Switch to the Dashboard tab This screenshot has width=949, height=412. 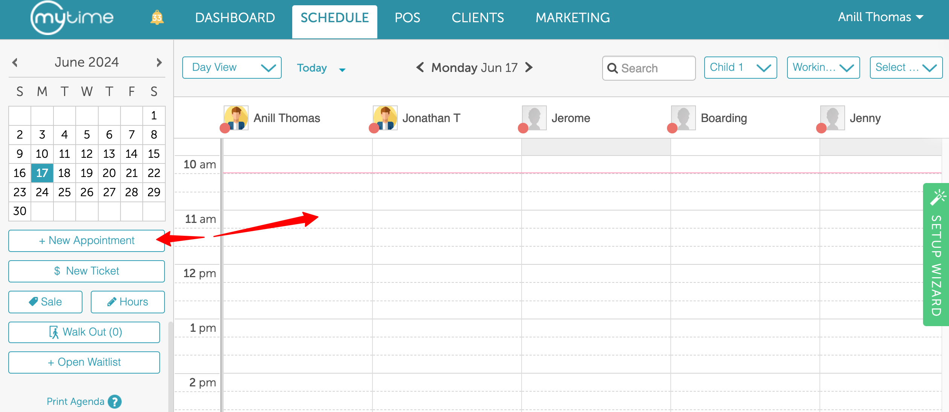click(235, 18)
